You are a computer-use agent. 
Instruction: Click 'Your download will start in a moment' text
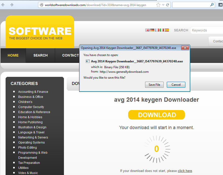pyautogui.click(x=157, y=128)
